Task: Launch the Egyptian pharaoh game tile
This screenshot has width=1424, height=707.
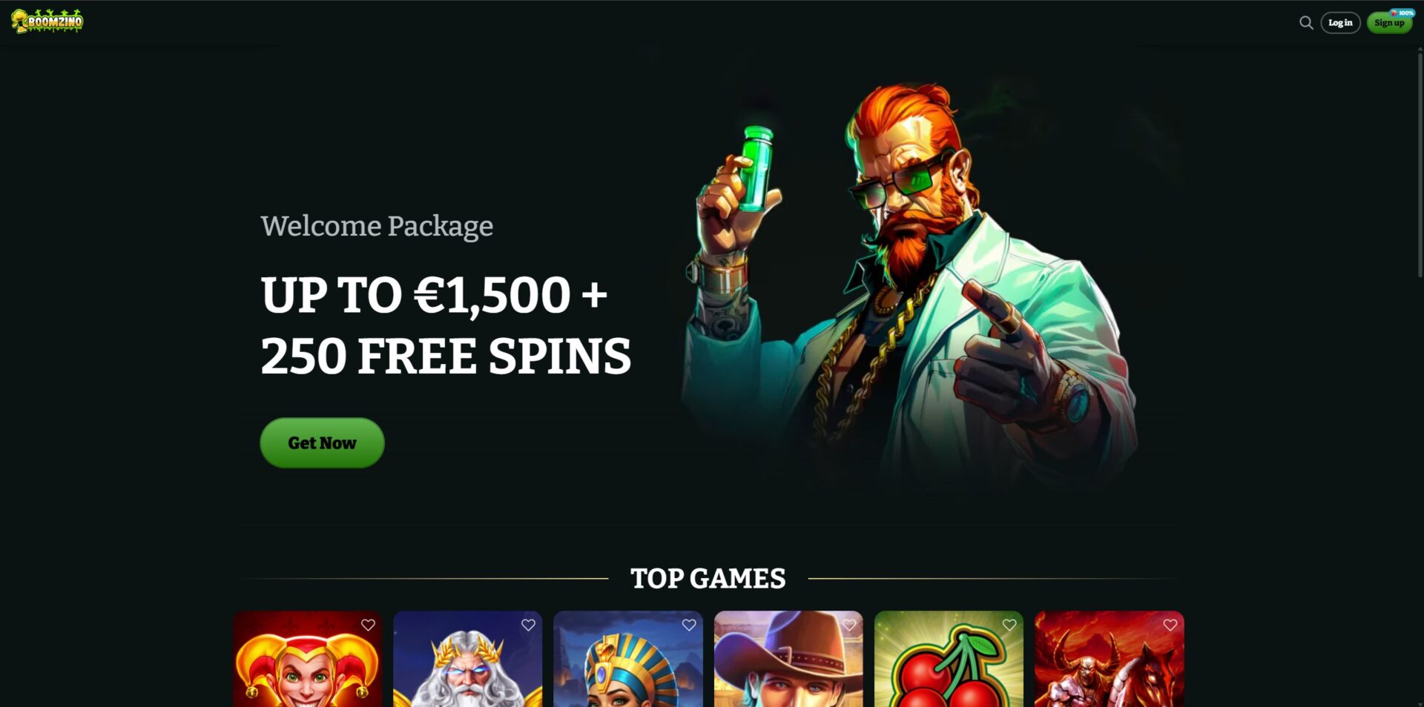Action: pos(628,659)
